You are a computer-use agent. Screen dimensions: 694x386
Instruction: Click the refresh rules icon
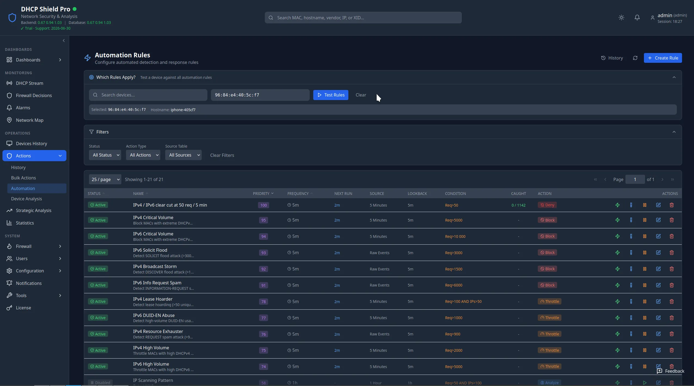[635, 58]
